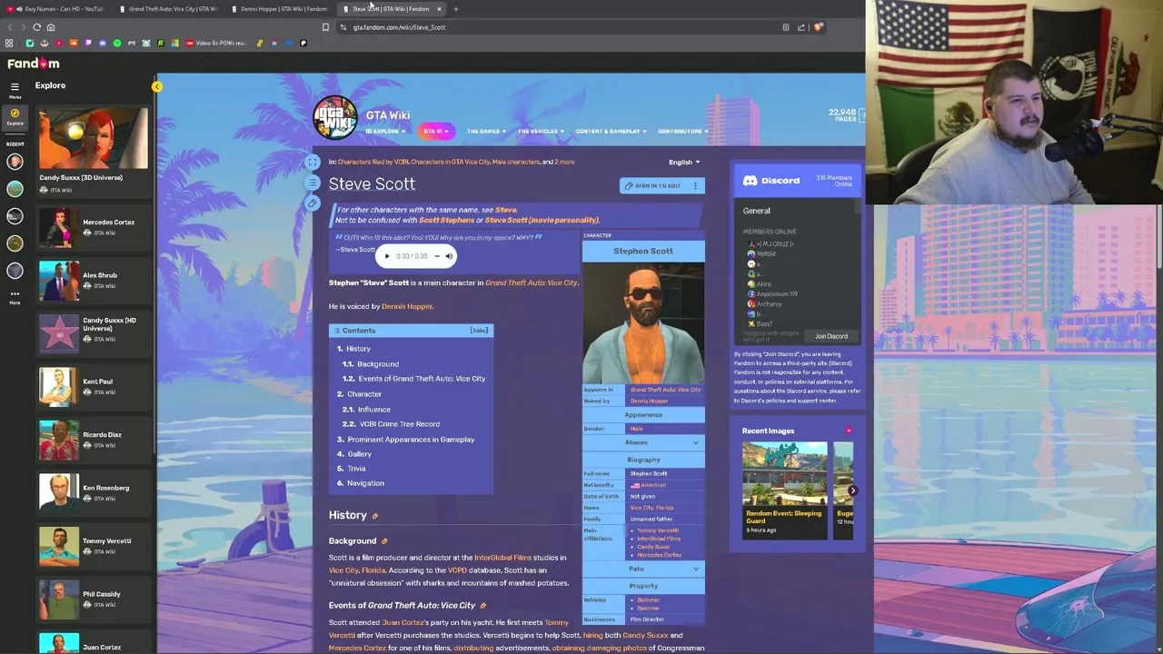Jump to Gallery in Contents
This screenshot has height=654, width=1163.
[359, 454]
